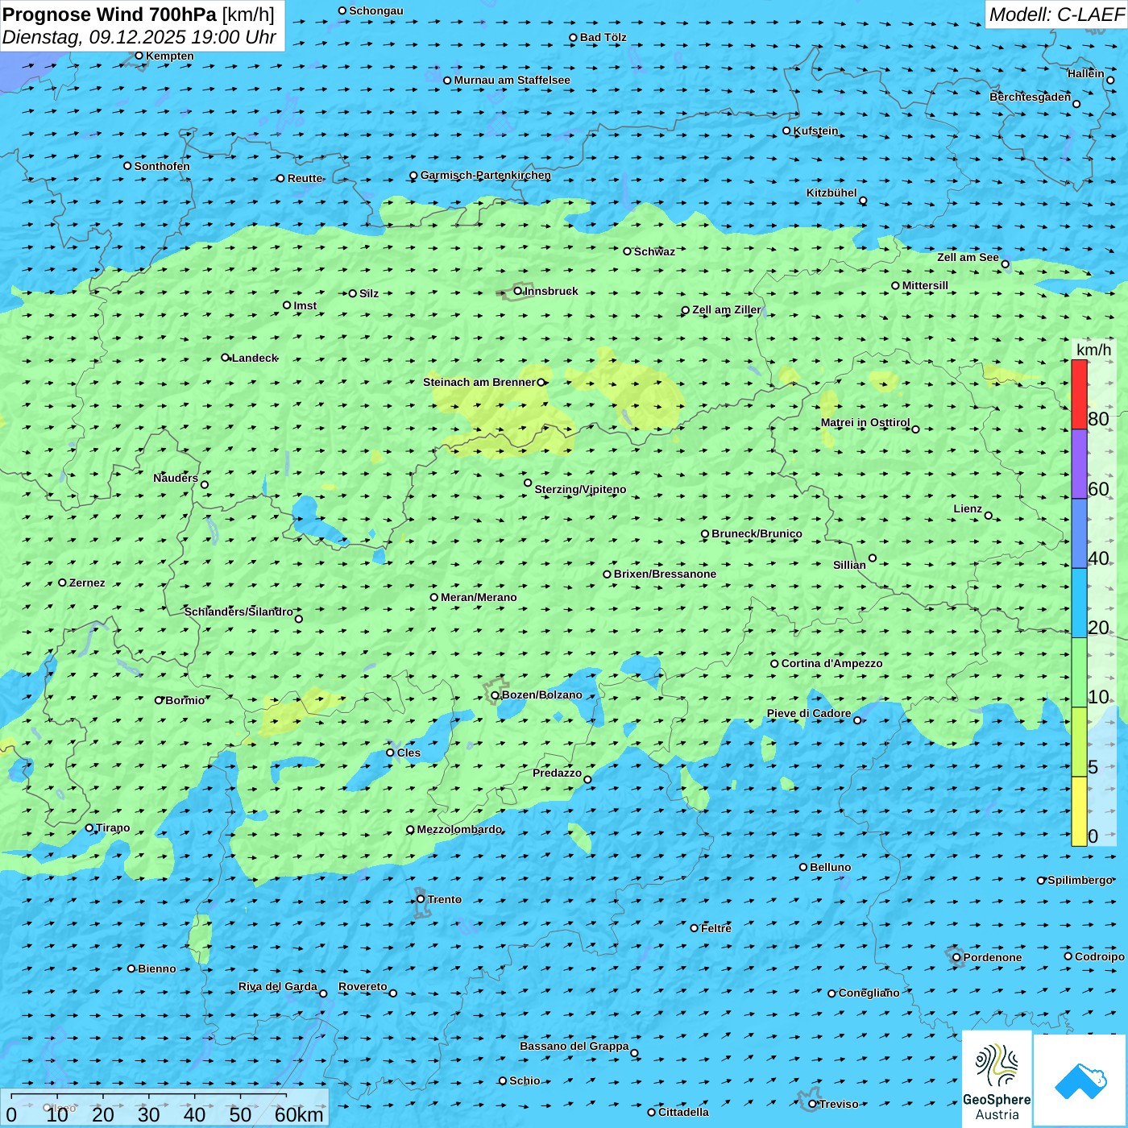Click the 'Prognose Wind 700hPa' title
Image resolution: width=1128 pixels, height=1128 pixels.
110,15
